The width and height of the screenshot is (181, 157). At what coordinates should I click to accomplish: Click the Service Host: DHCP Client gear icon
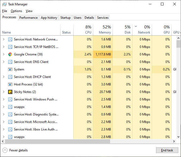click(10, 77)
